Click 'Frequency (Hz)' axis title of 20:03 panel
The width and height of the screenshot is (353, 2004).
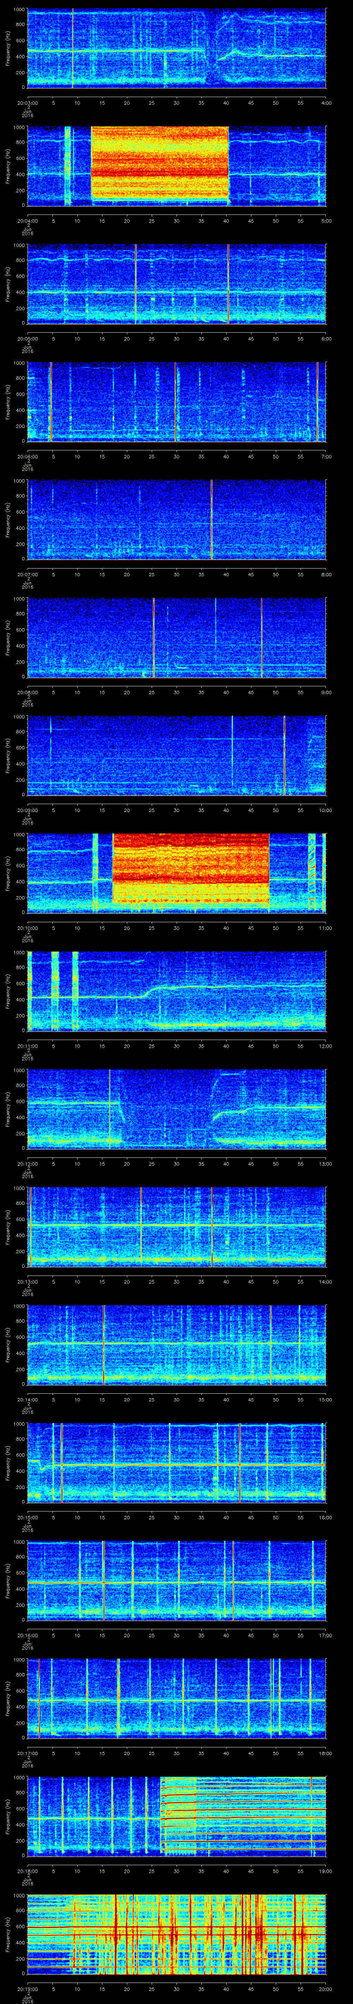[x=8, y=48]
